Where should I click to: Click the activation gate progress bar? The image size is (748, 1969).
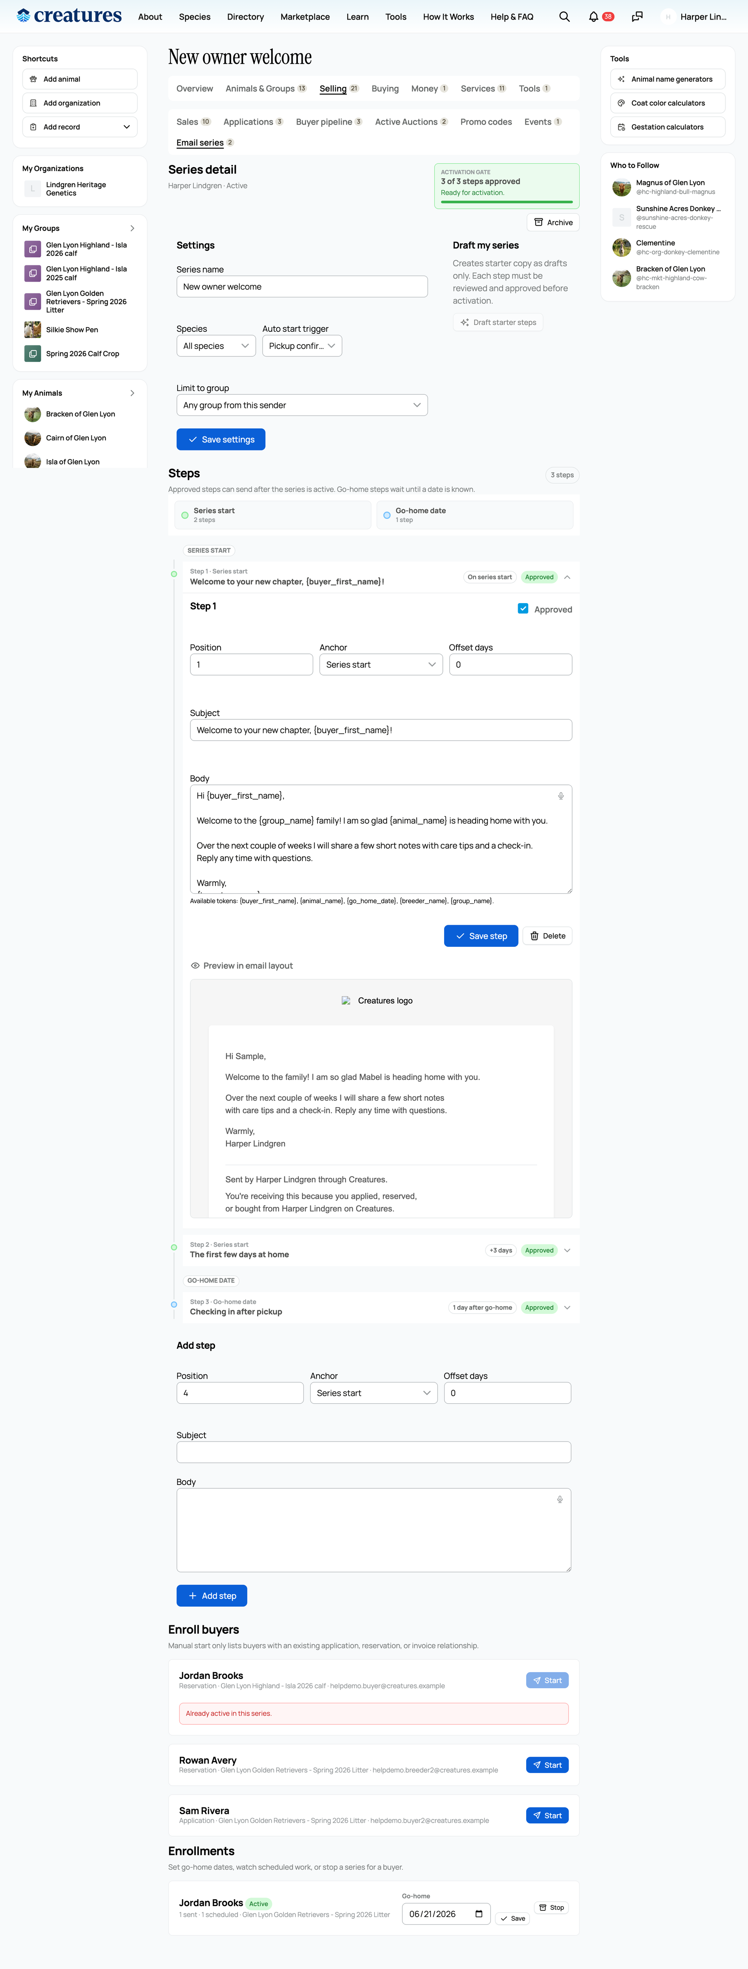(x=507, y=202)
